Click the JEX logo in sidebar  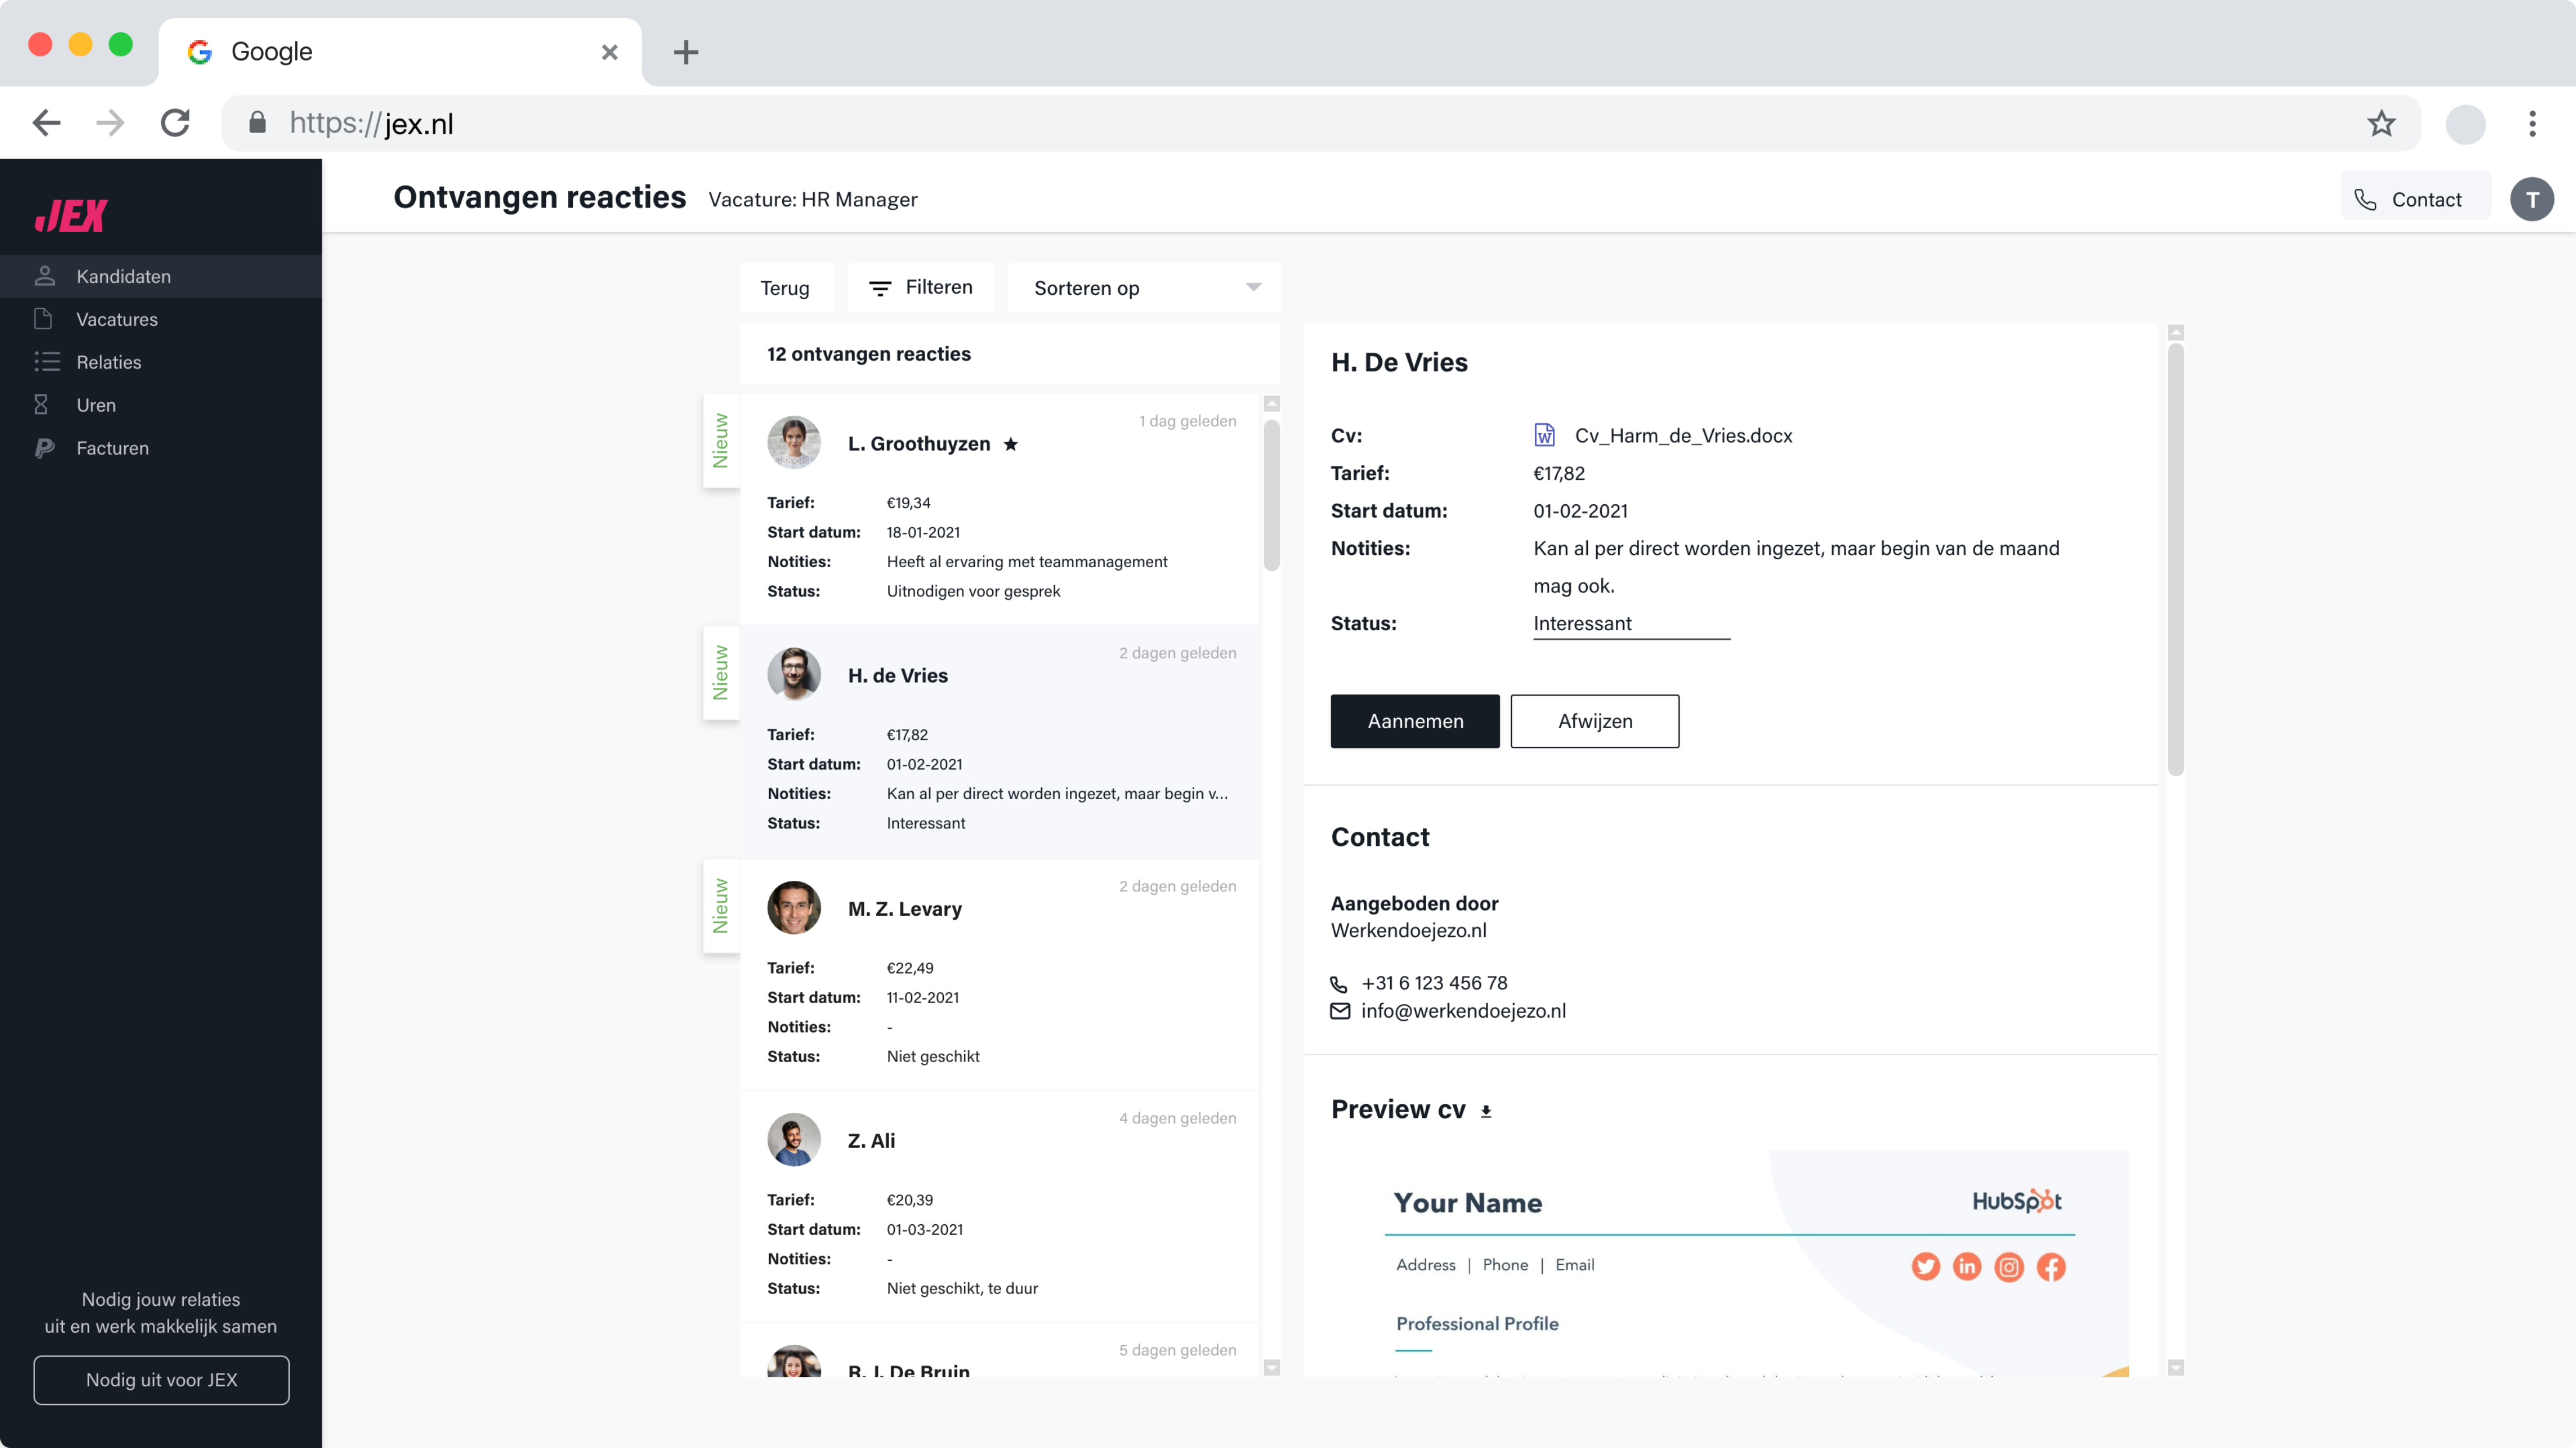click(71, 215)
